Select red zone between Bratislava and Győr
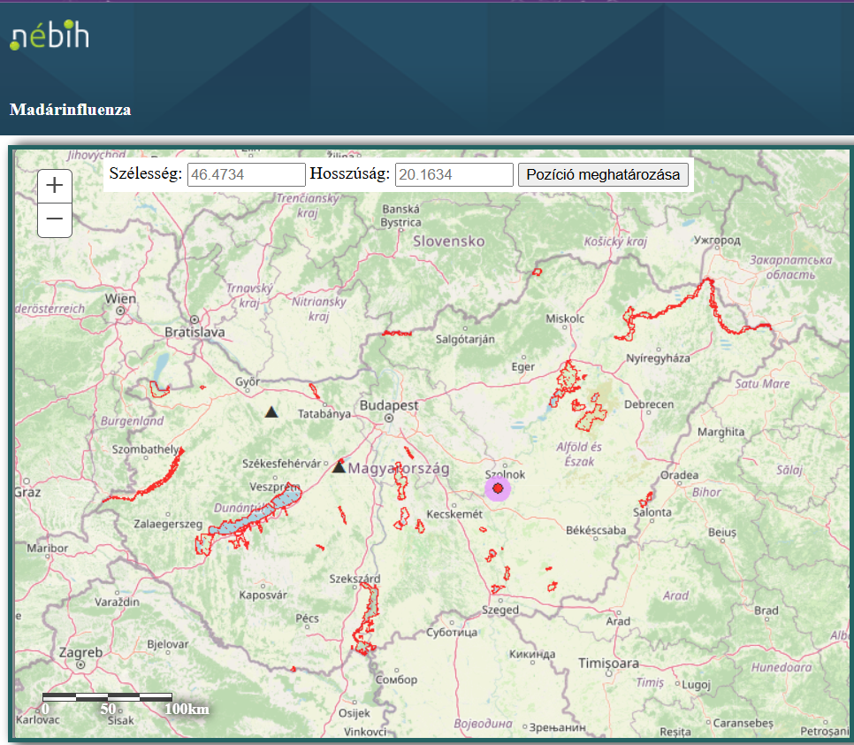Image resolution: width=854 pixels, height=745 pixels. (159, 388)
